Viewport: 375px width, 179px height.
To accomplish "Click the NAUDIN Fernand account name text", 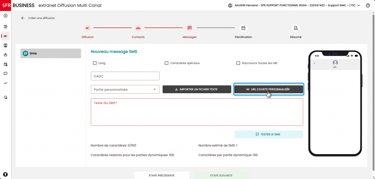I will tap(294, 5).
